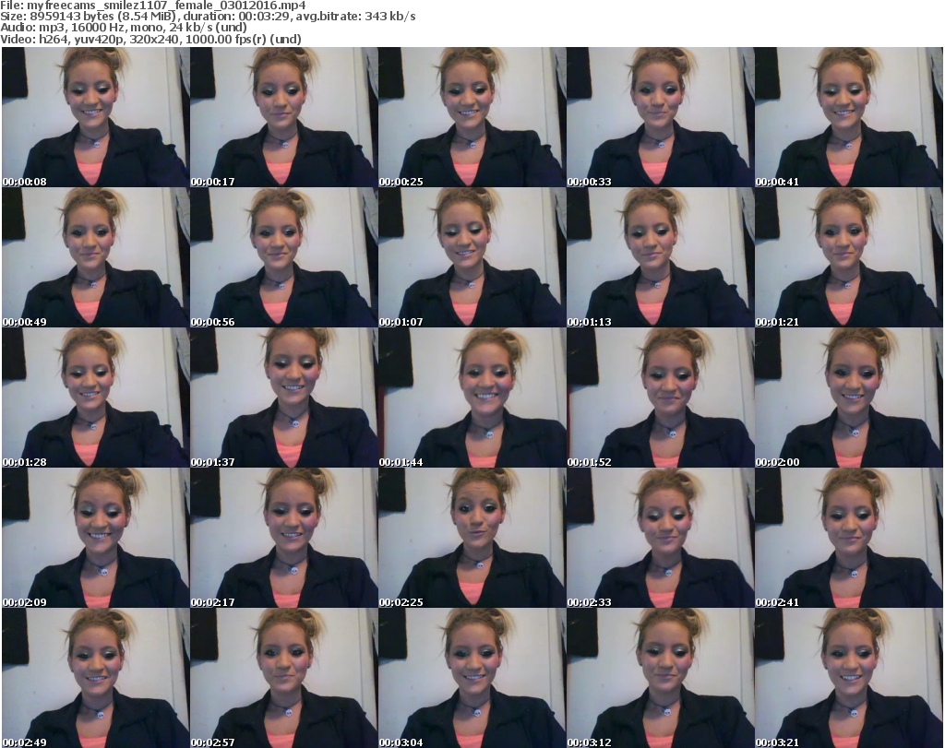Viewport: 945px width, 748px height.
Task: Select the frame stamped 00:02:00
Action: pos(849,398)
